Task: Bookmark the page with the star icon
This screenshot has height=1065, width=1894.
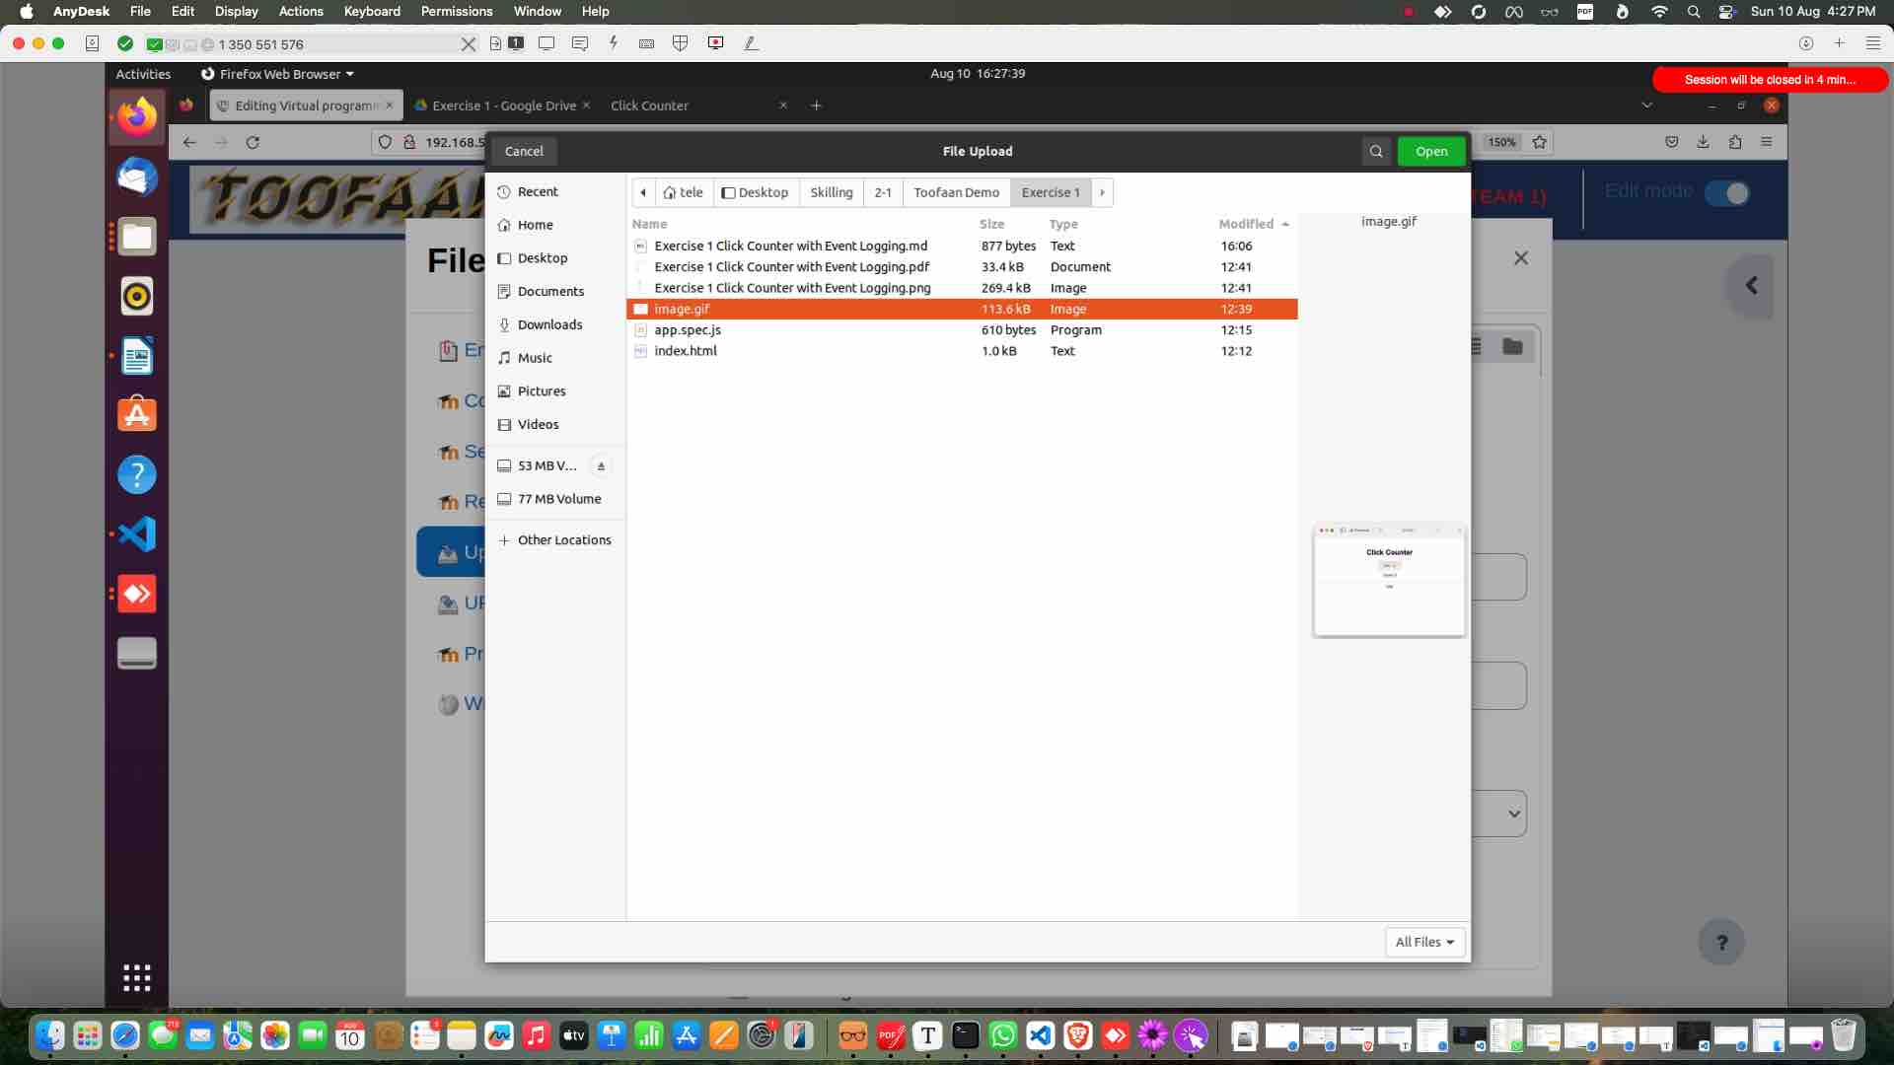Action: 1540,142
